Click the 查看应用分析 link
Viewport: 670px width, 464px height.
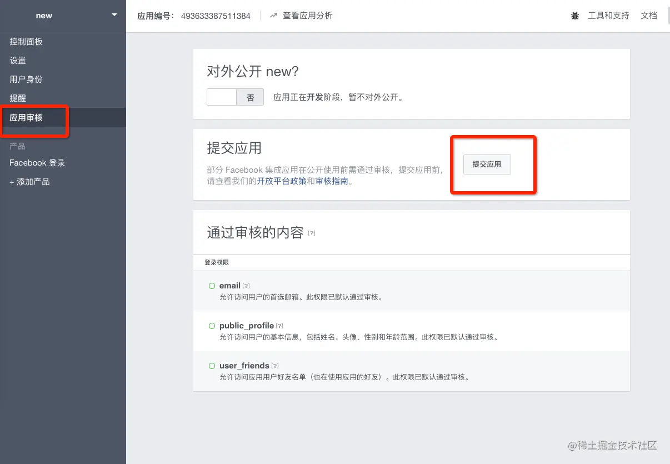coord(308,16)
